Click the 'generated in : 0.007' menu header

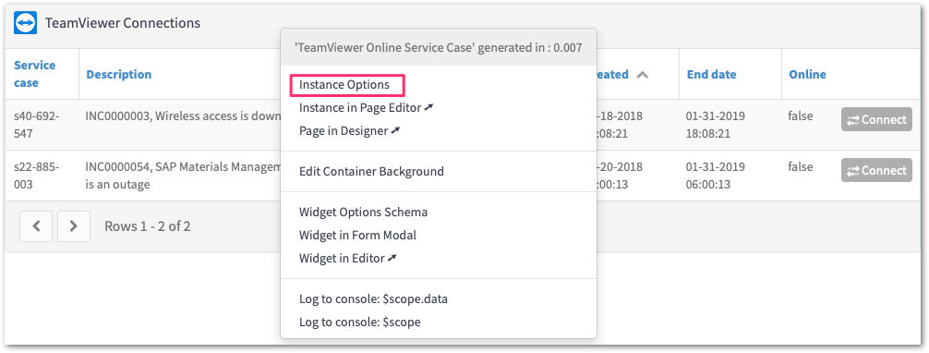coord(439,47)
